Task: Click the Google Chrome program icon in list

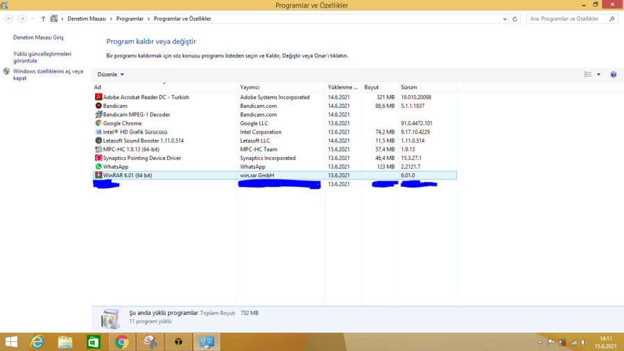Action: tap(98, 123)
